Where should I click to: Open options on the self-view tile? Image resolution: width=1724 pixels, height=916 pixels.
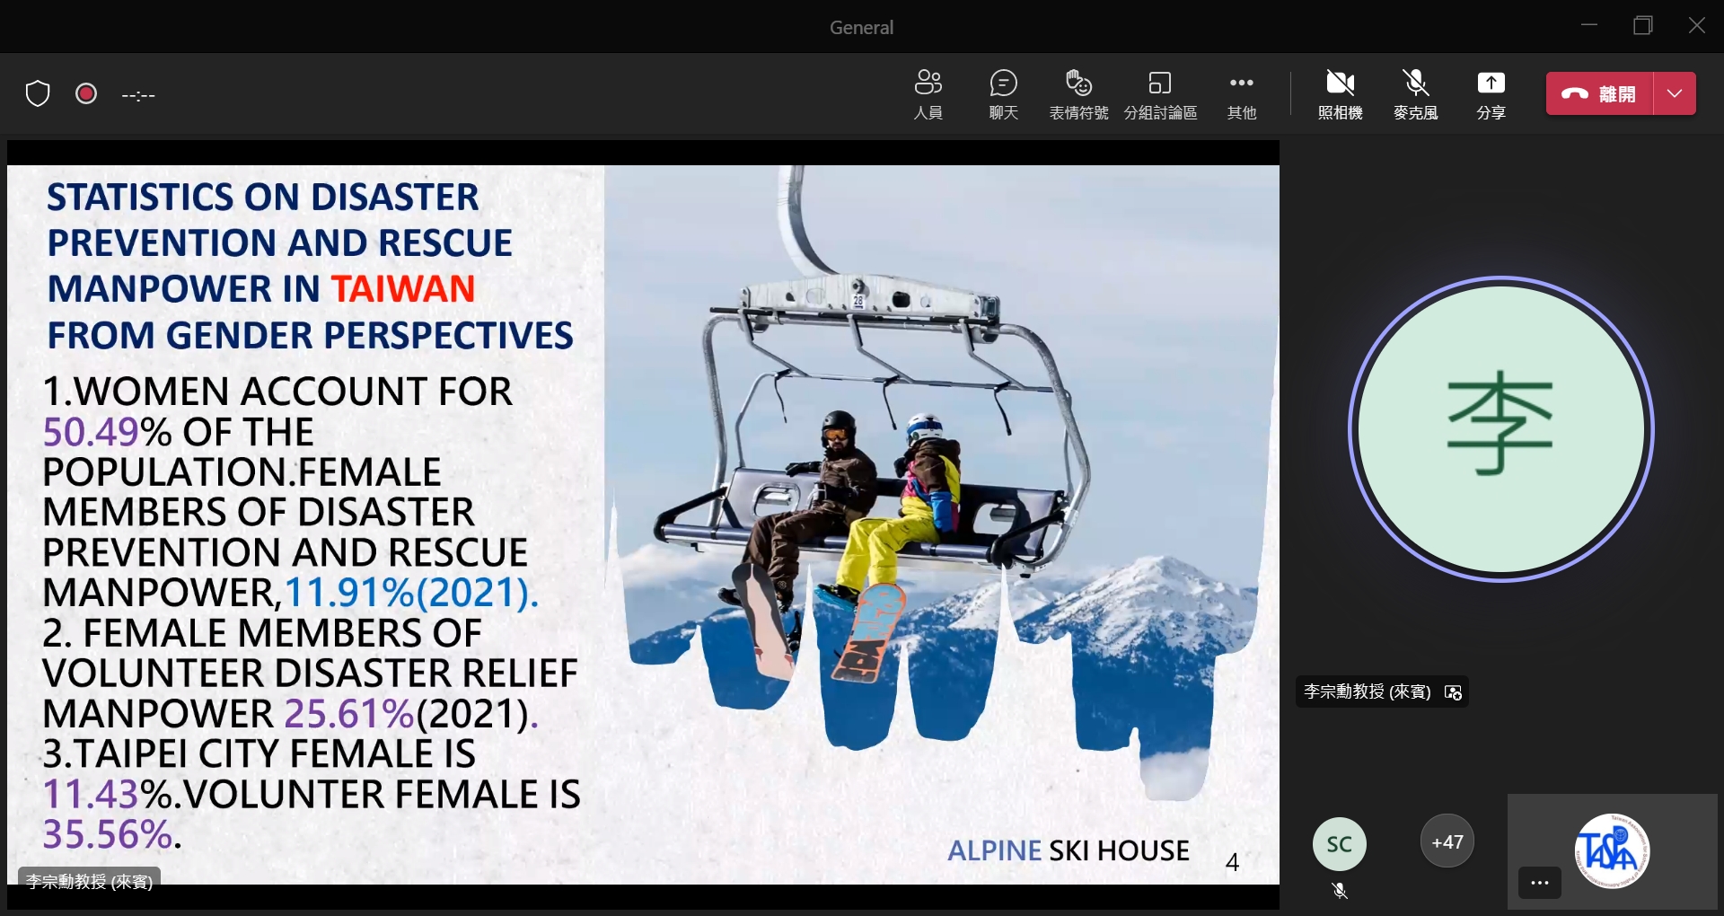pos(1539,883)
